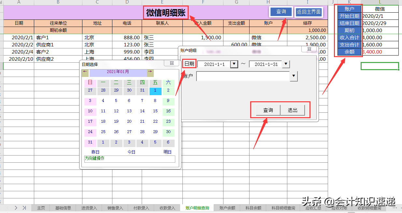Select red 余额 value 3,400.00
Screen dimensions: 402x213
(380, 52)
